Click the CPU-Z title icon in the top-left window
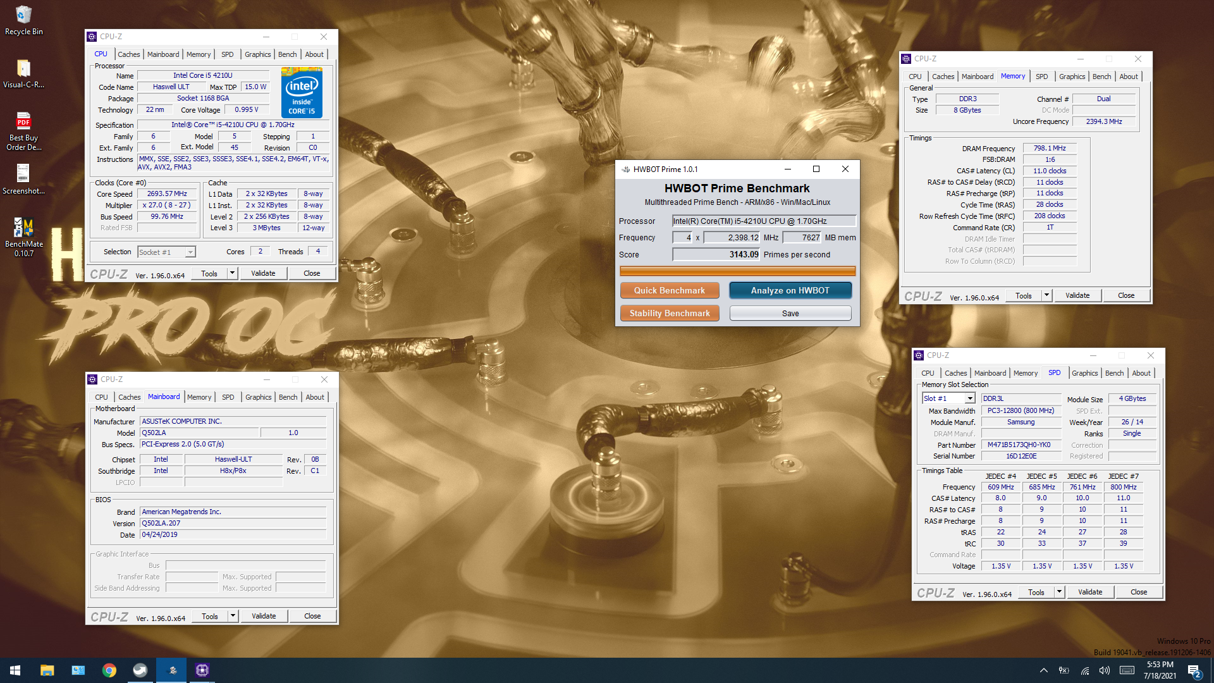Viewport: 1214px width, 683px height. (x=92, y=37)
